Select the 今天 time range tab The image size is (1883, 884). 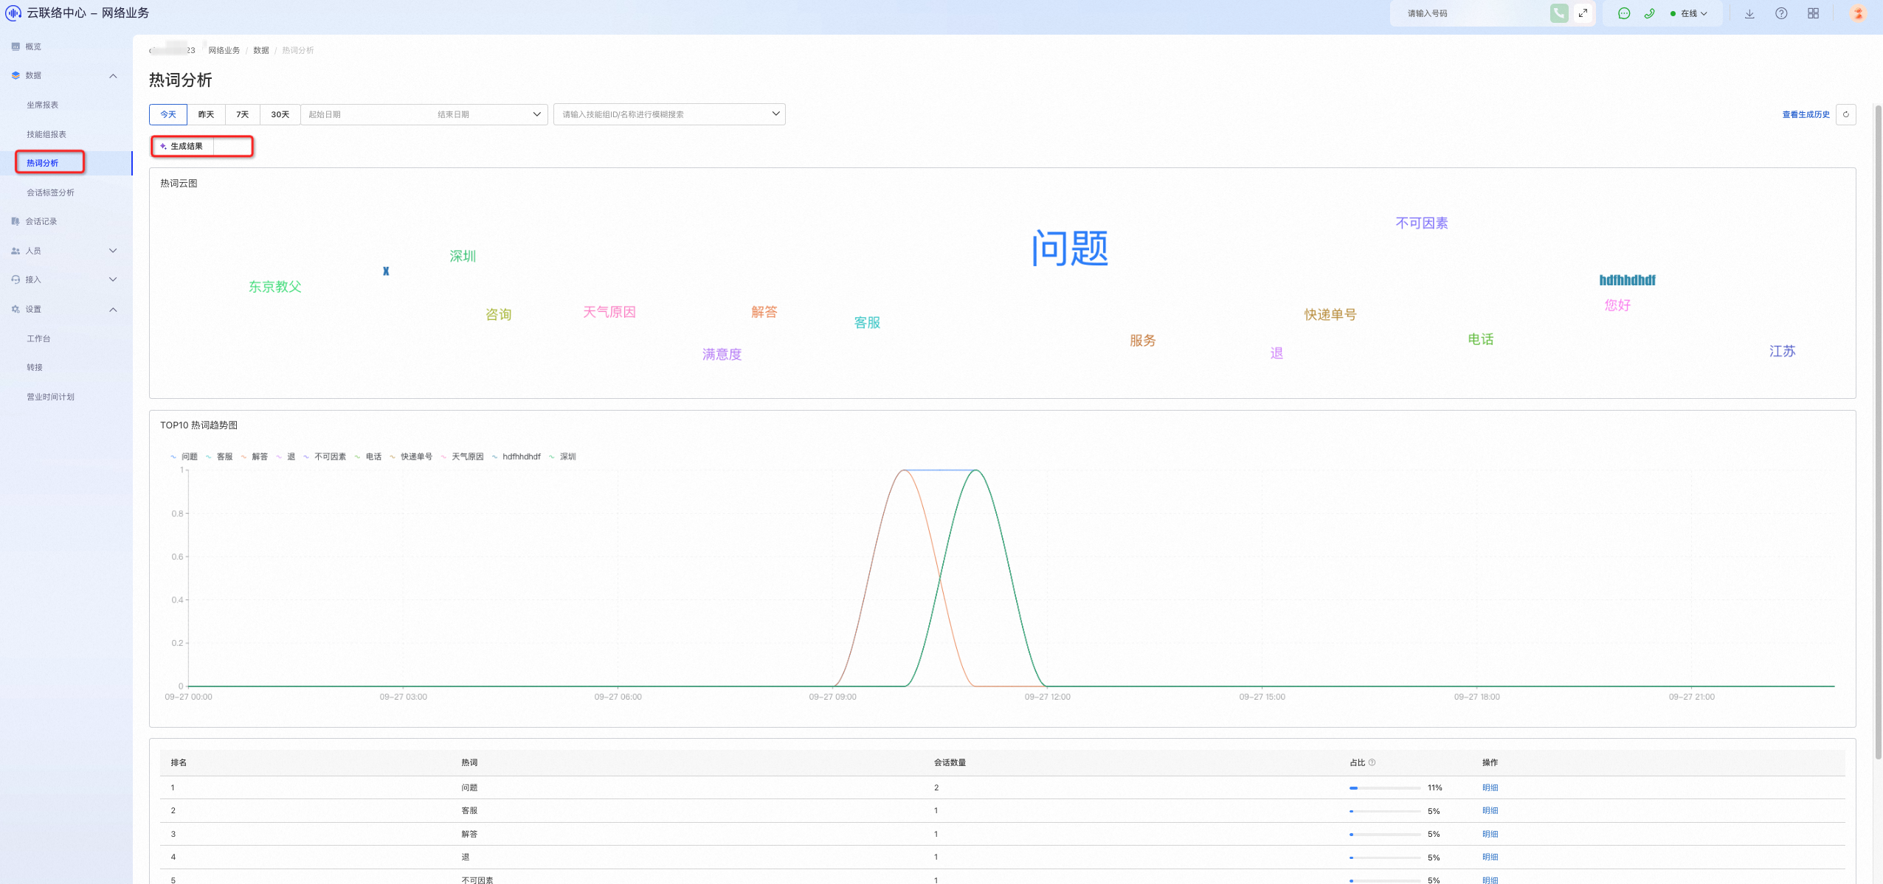pyautogui.click(x=168, y=114)
